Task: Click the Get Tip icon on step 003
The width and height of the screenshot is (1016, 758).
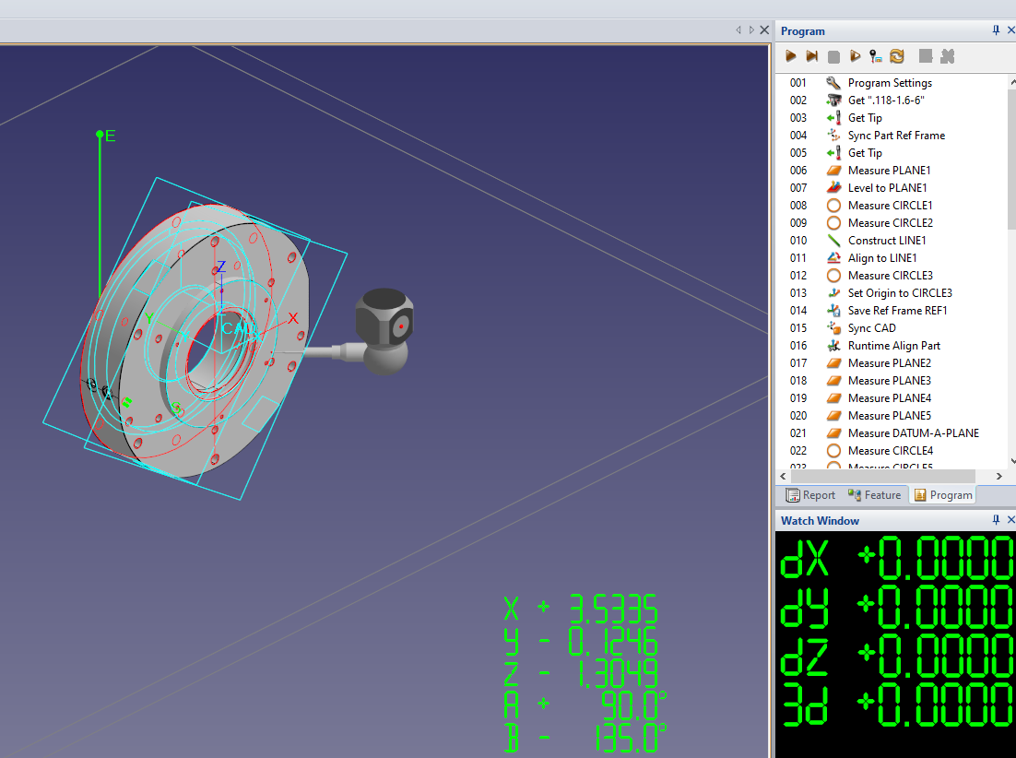Action: tap(833, 117)
